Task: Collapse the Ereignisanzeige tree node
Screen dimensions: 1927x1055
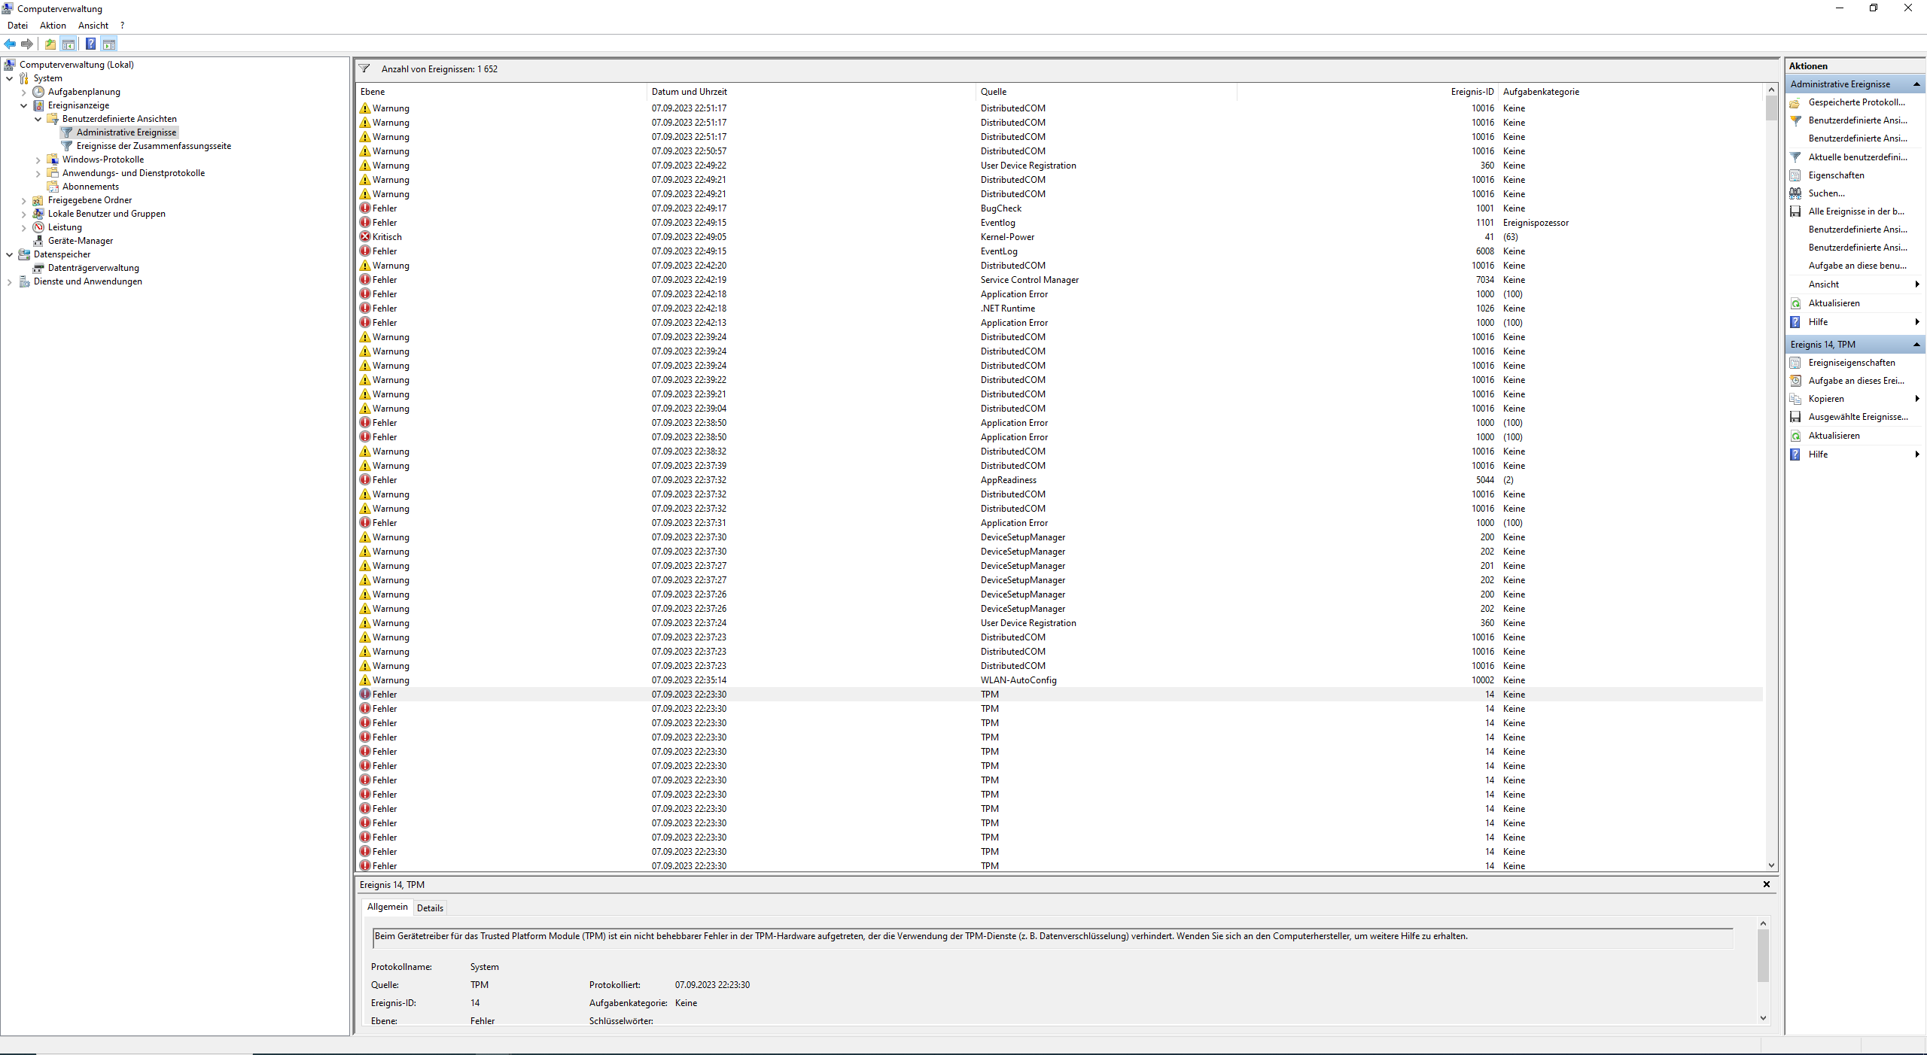Action: click(x=24, y=105)
